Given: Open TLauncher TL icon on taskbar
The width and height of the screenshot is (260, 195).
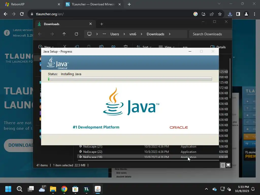Looking at the screenshot, I should (x=86, y=189).
